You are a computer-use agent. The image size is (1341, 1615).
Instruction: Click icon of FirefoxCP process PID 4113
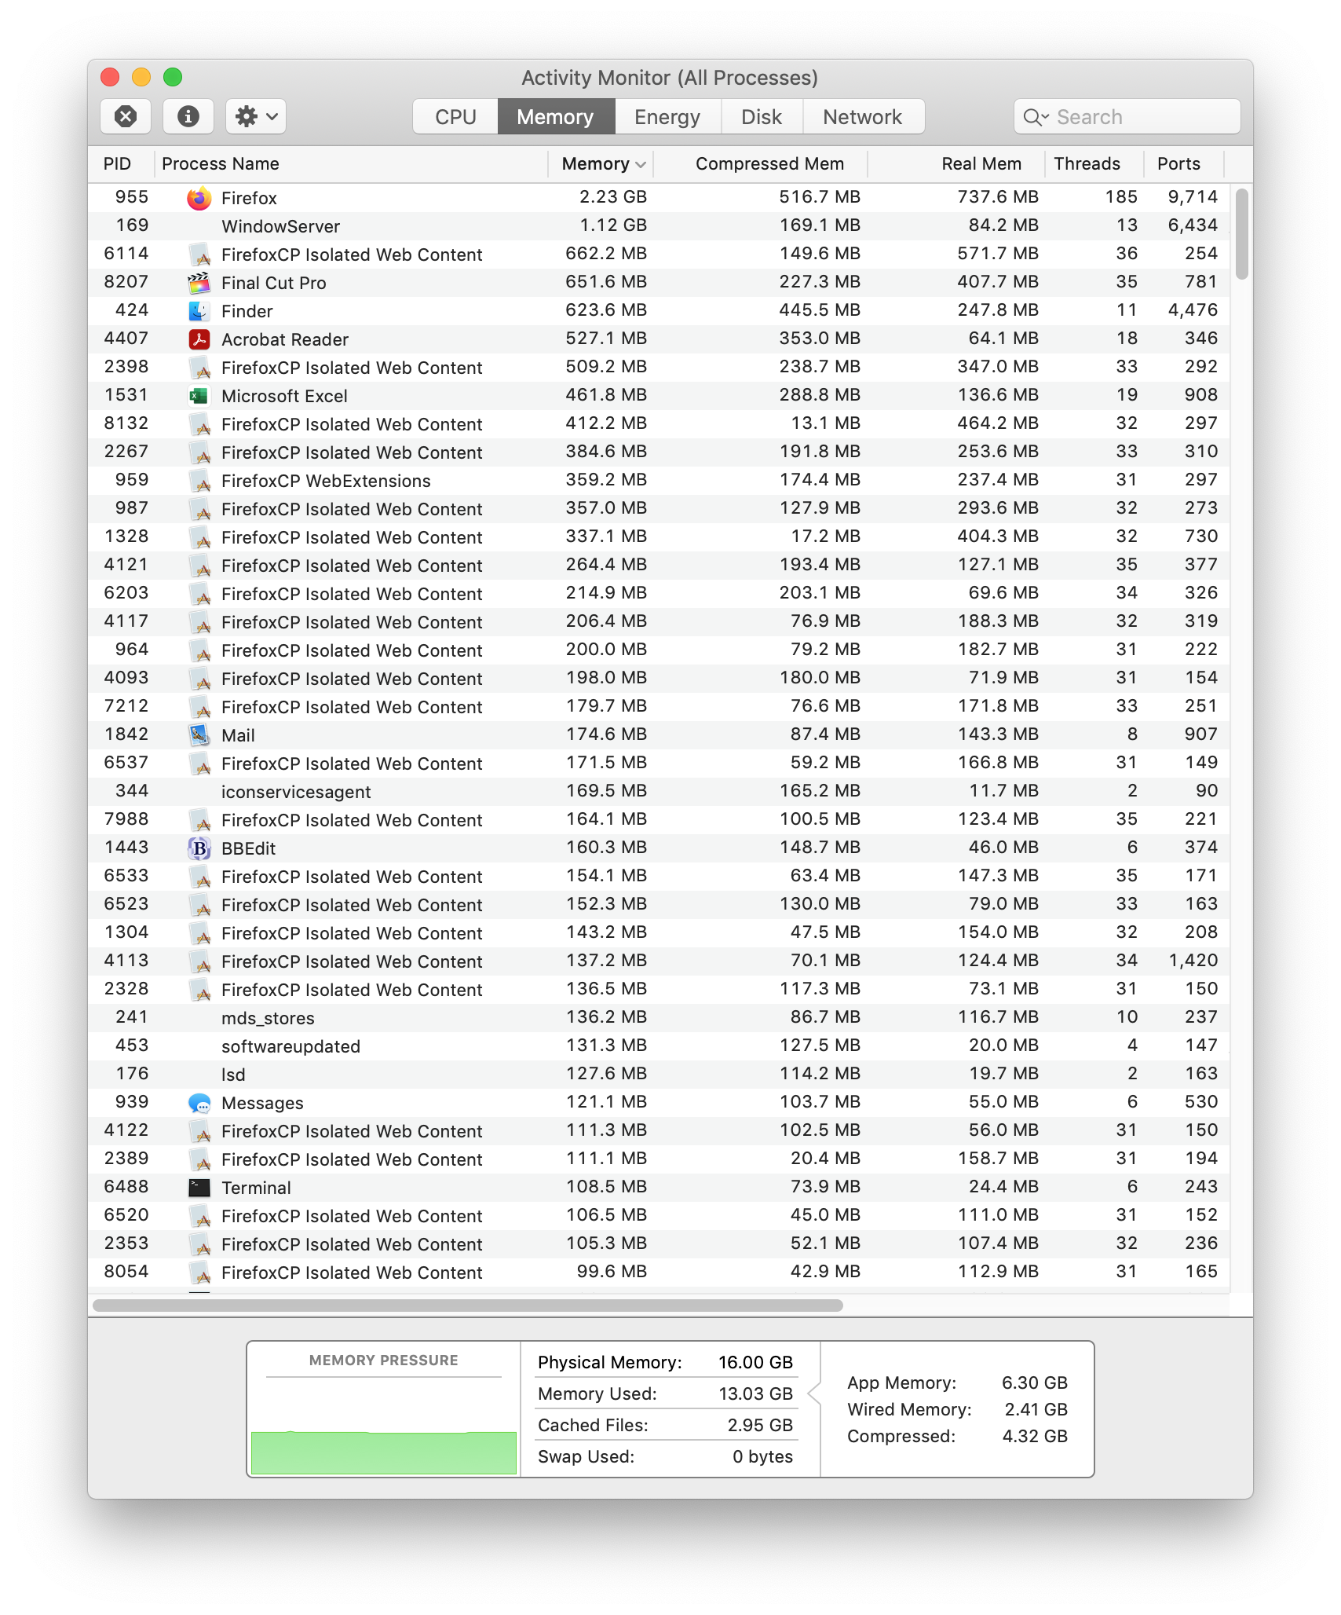click(x=200, y=961)
